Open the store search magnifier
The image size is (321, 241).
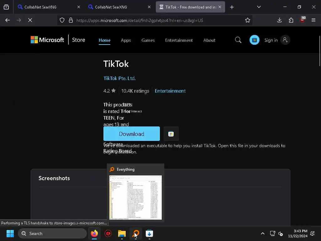click(x=238, y=40)
